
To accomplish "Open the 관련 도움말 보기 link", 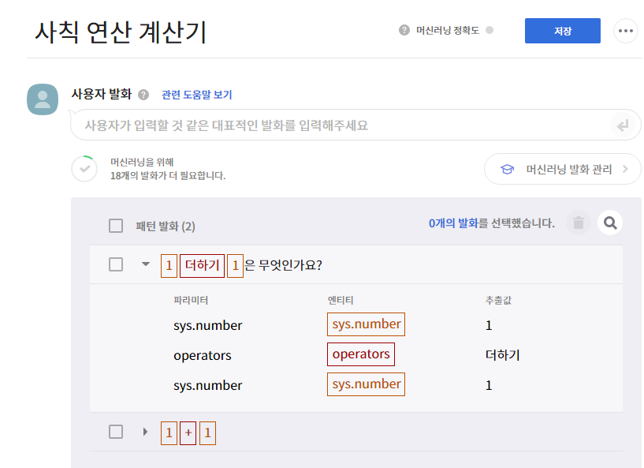I will click(x=197, y=95).
